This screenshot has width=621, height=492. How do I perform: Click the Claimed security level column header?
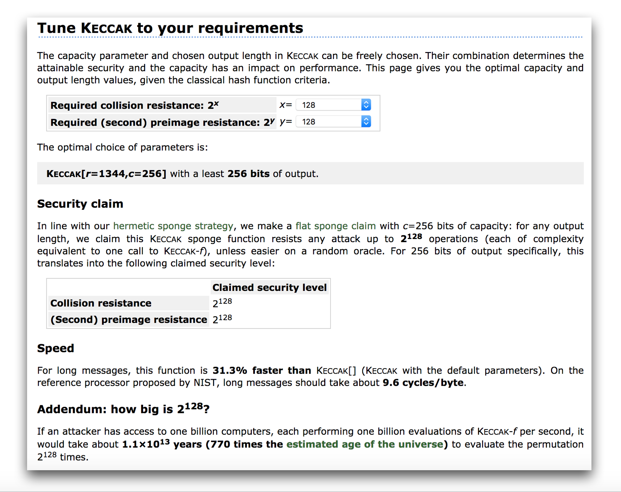click(269, 287)
